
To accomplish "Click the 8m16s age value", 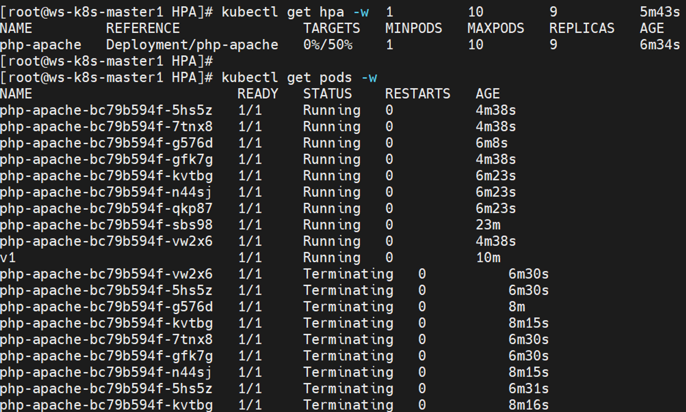I will tap(528, 405).
